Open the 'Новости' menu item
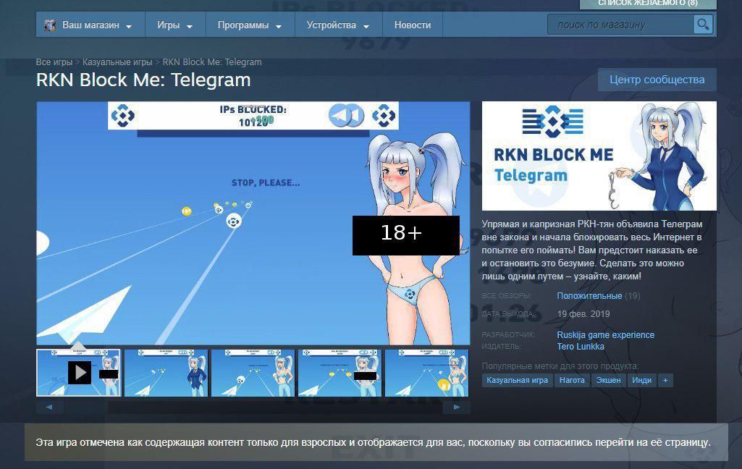This screenshot has height=469, width=742. 413,25
